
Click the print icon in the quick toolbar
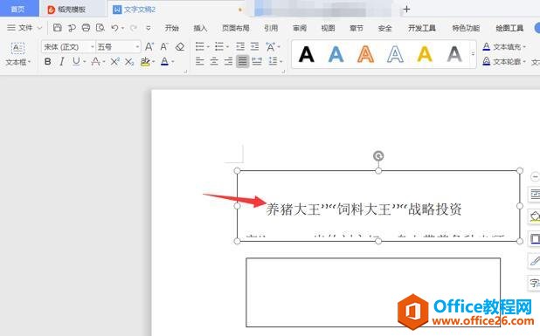pos(87,28)
